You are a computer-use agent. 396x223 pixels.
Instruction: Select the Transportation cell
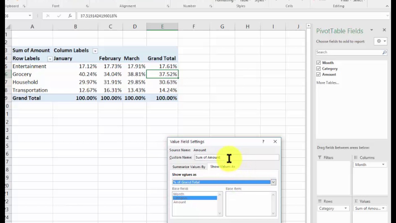(32, 90)
